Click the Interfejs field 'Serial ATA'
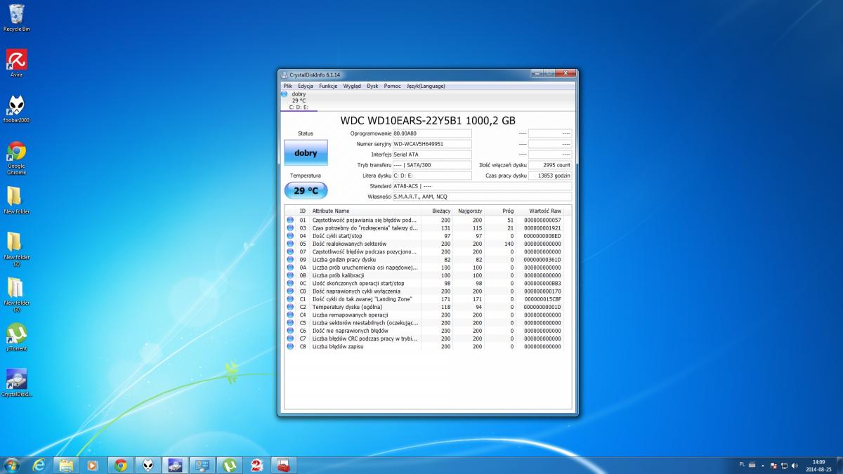843x474 pixels. pos(432,154)
